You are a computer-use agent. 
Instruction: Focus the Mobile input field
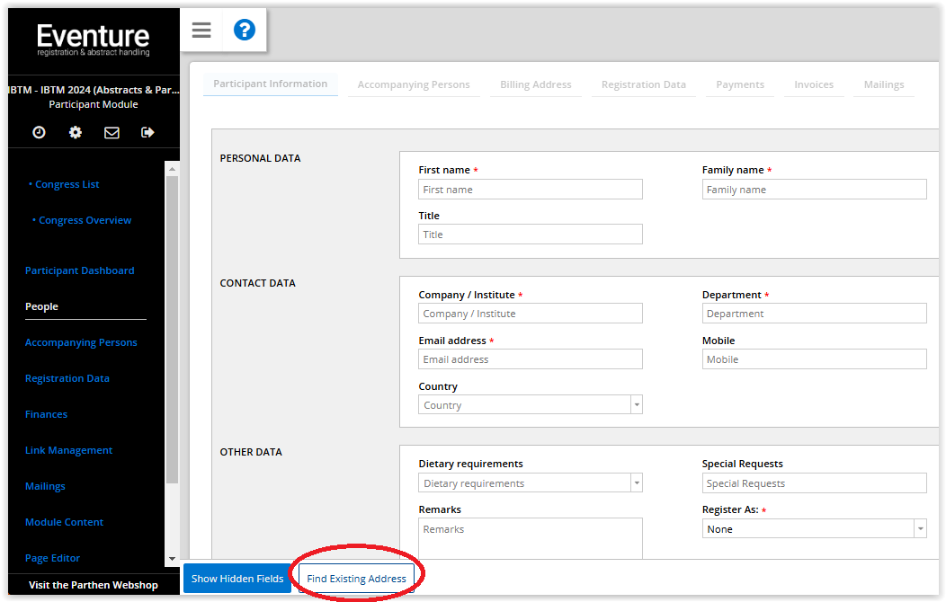click(x=814, y=359)
